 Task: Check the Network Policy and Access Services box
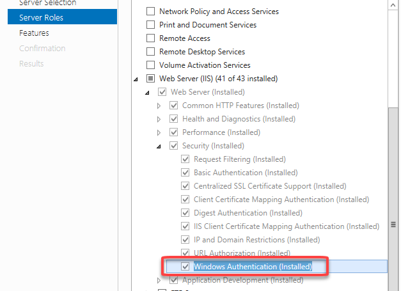point(151,12)
